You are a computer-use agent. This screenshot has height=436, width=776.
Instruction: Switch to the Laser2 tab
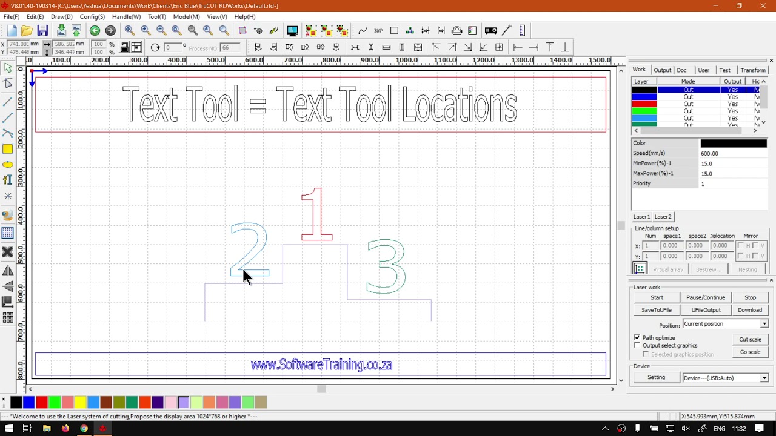tap(663, 217)
